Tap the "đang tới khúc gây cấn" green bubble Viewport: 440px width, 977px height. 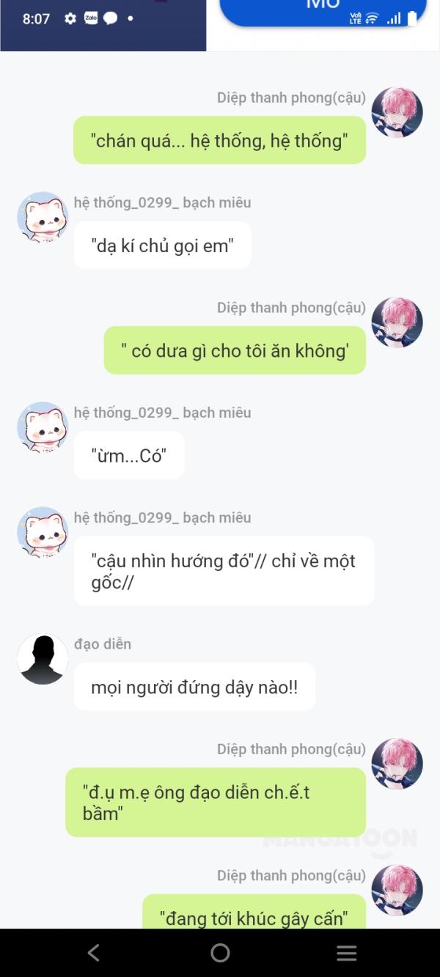click(x=254, y=913)
